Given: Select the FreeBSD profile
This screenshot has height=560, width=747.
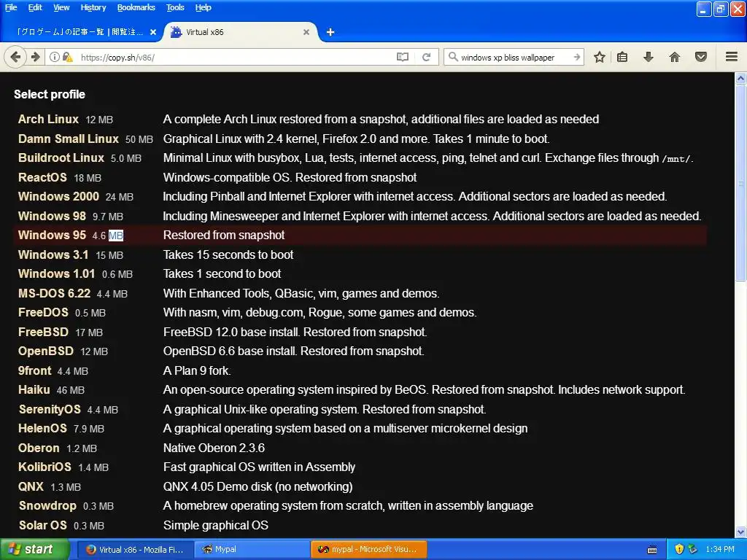Looking at the screenshot, I should [x=43, y=332].
